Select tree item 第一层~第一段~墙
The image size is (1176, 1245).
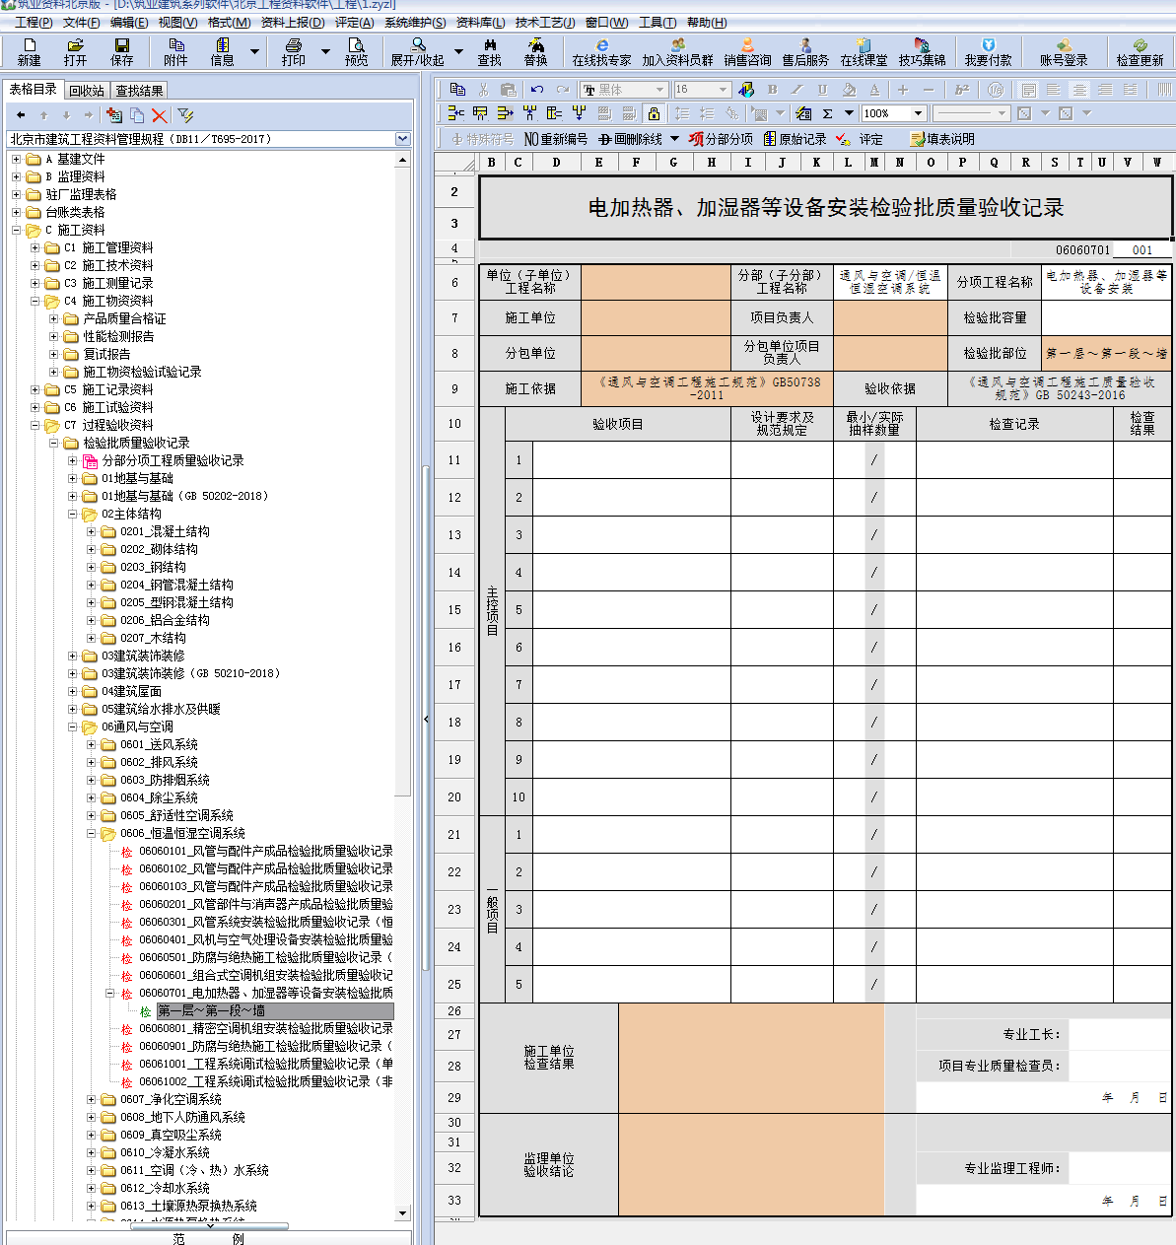[x=275, y=1010]
